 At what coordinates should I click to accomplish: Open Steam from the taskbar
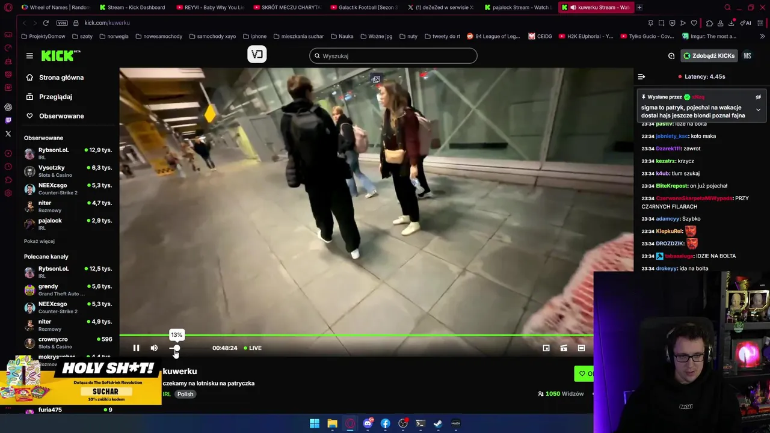coord(438,423)
